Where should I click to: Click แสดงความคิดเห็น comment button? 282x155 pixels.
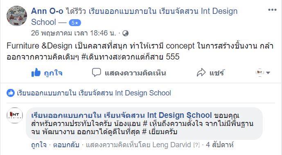(x=135, y=73)
